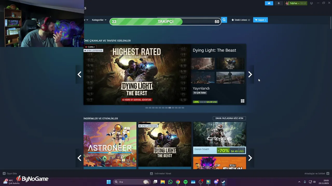The width and height of the screenshot is (332, 186).
Task: Open Dying Light card in İndirimler ve Etkinlikler
Action: click(x=165, y=145)
